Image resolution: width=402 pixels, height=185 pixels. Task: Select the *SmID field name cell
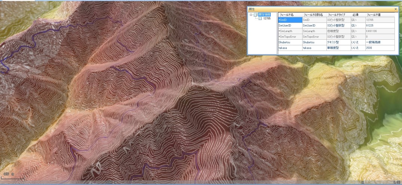(x=289, y=20)
